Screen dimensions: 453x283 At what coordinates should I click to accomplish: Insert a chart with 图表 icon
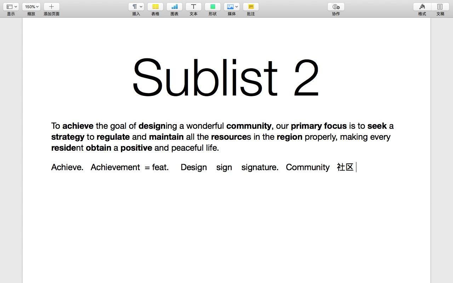(x=174, y=7)
